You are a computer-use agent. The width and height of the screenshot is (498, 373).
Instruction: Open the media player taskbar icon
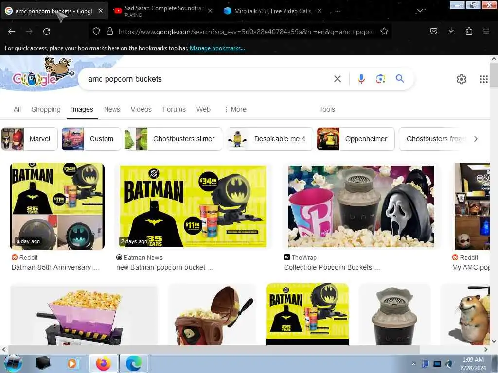click(x=72, y=363)
